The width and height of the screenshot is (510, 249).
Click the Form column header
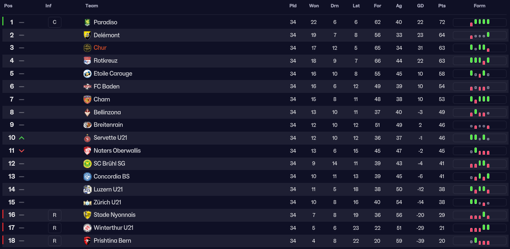coord(479,6)
